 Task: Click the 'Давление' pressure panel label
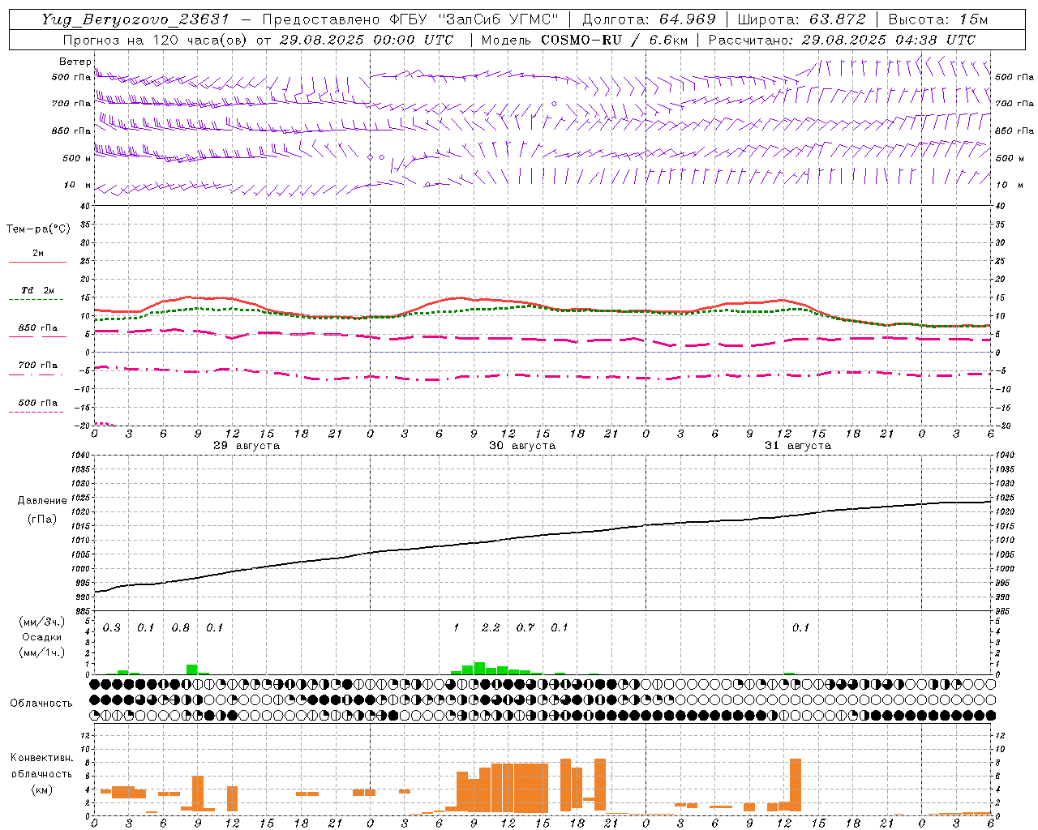coord(42,501)
